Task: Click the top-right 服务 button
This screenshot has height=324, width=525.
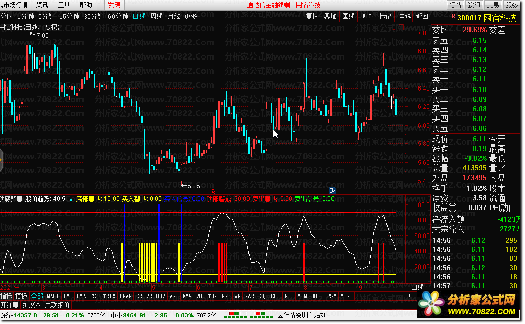Action: 512,5
